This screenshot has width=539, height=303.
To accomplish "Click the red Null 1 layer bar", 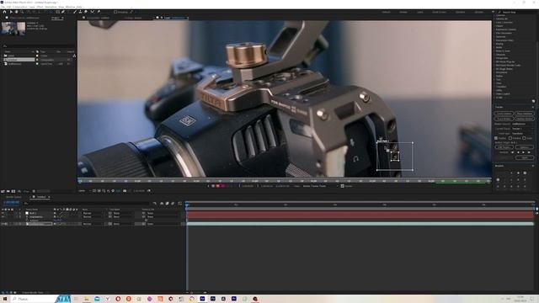I will pos(360,213).
